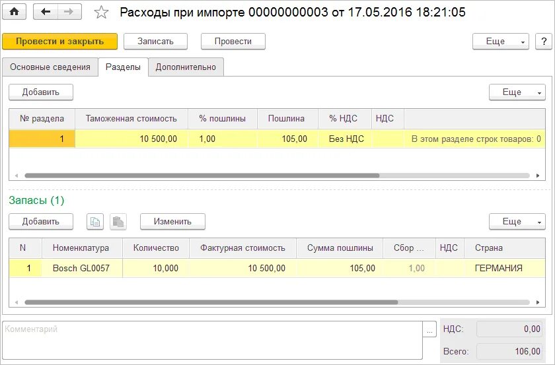Click В этом разделе строк товаров text
This screenshot has height=365, width=555.
[x=476, y=139]
